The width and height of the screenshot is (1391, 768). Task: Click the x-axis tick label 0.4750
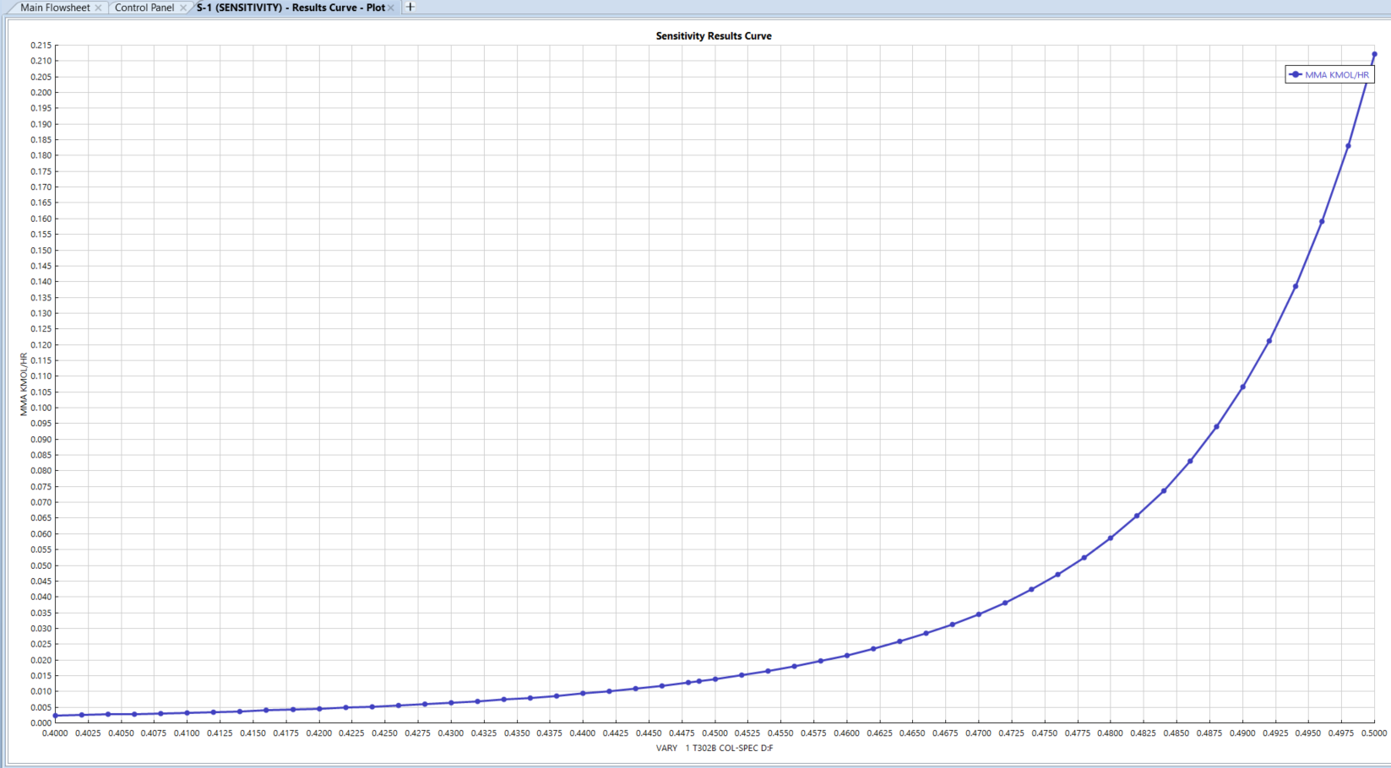1045,733
